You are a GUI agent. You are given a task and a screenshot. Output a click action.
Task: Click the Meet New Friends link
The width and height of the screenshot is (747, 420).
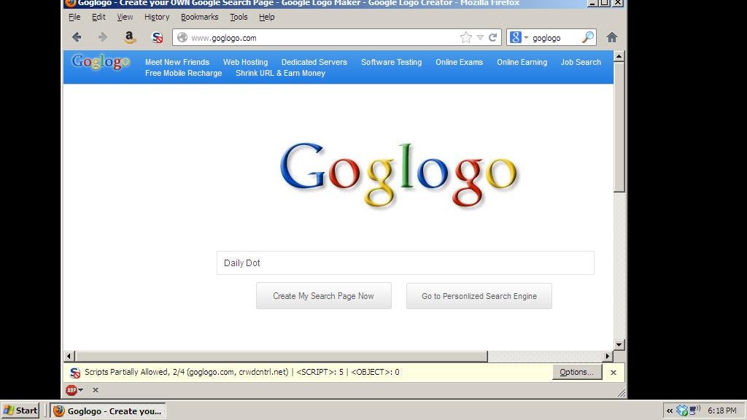click(177, 63)
